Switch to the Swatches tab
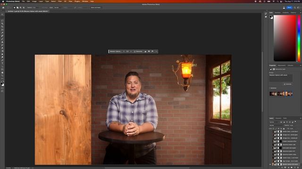The image size is (302, 169). coord(277,13)
